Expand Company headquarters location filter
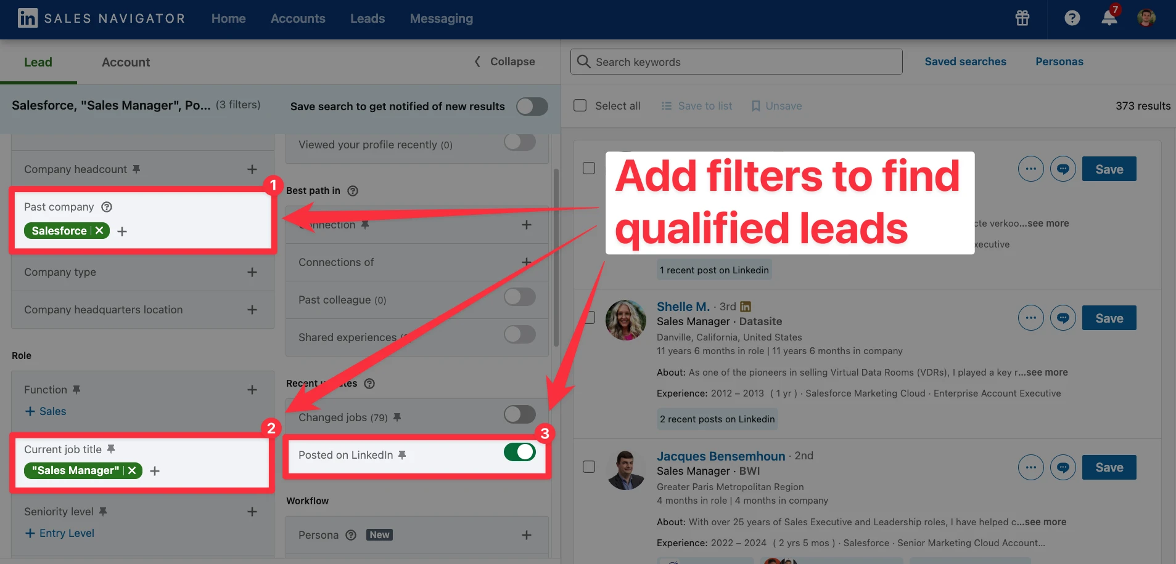 252,310
